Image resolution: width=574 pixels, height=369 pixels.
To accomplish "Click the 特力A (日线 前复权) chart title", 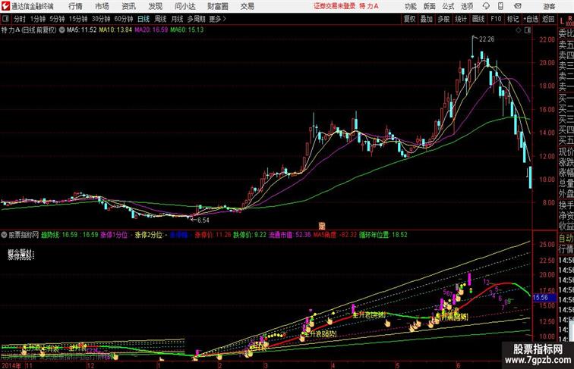I will coord(29,30).
